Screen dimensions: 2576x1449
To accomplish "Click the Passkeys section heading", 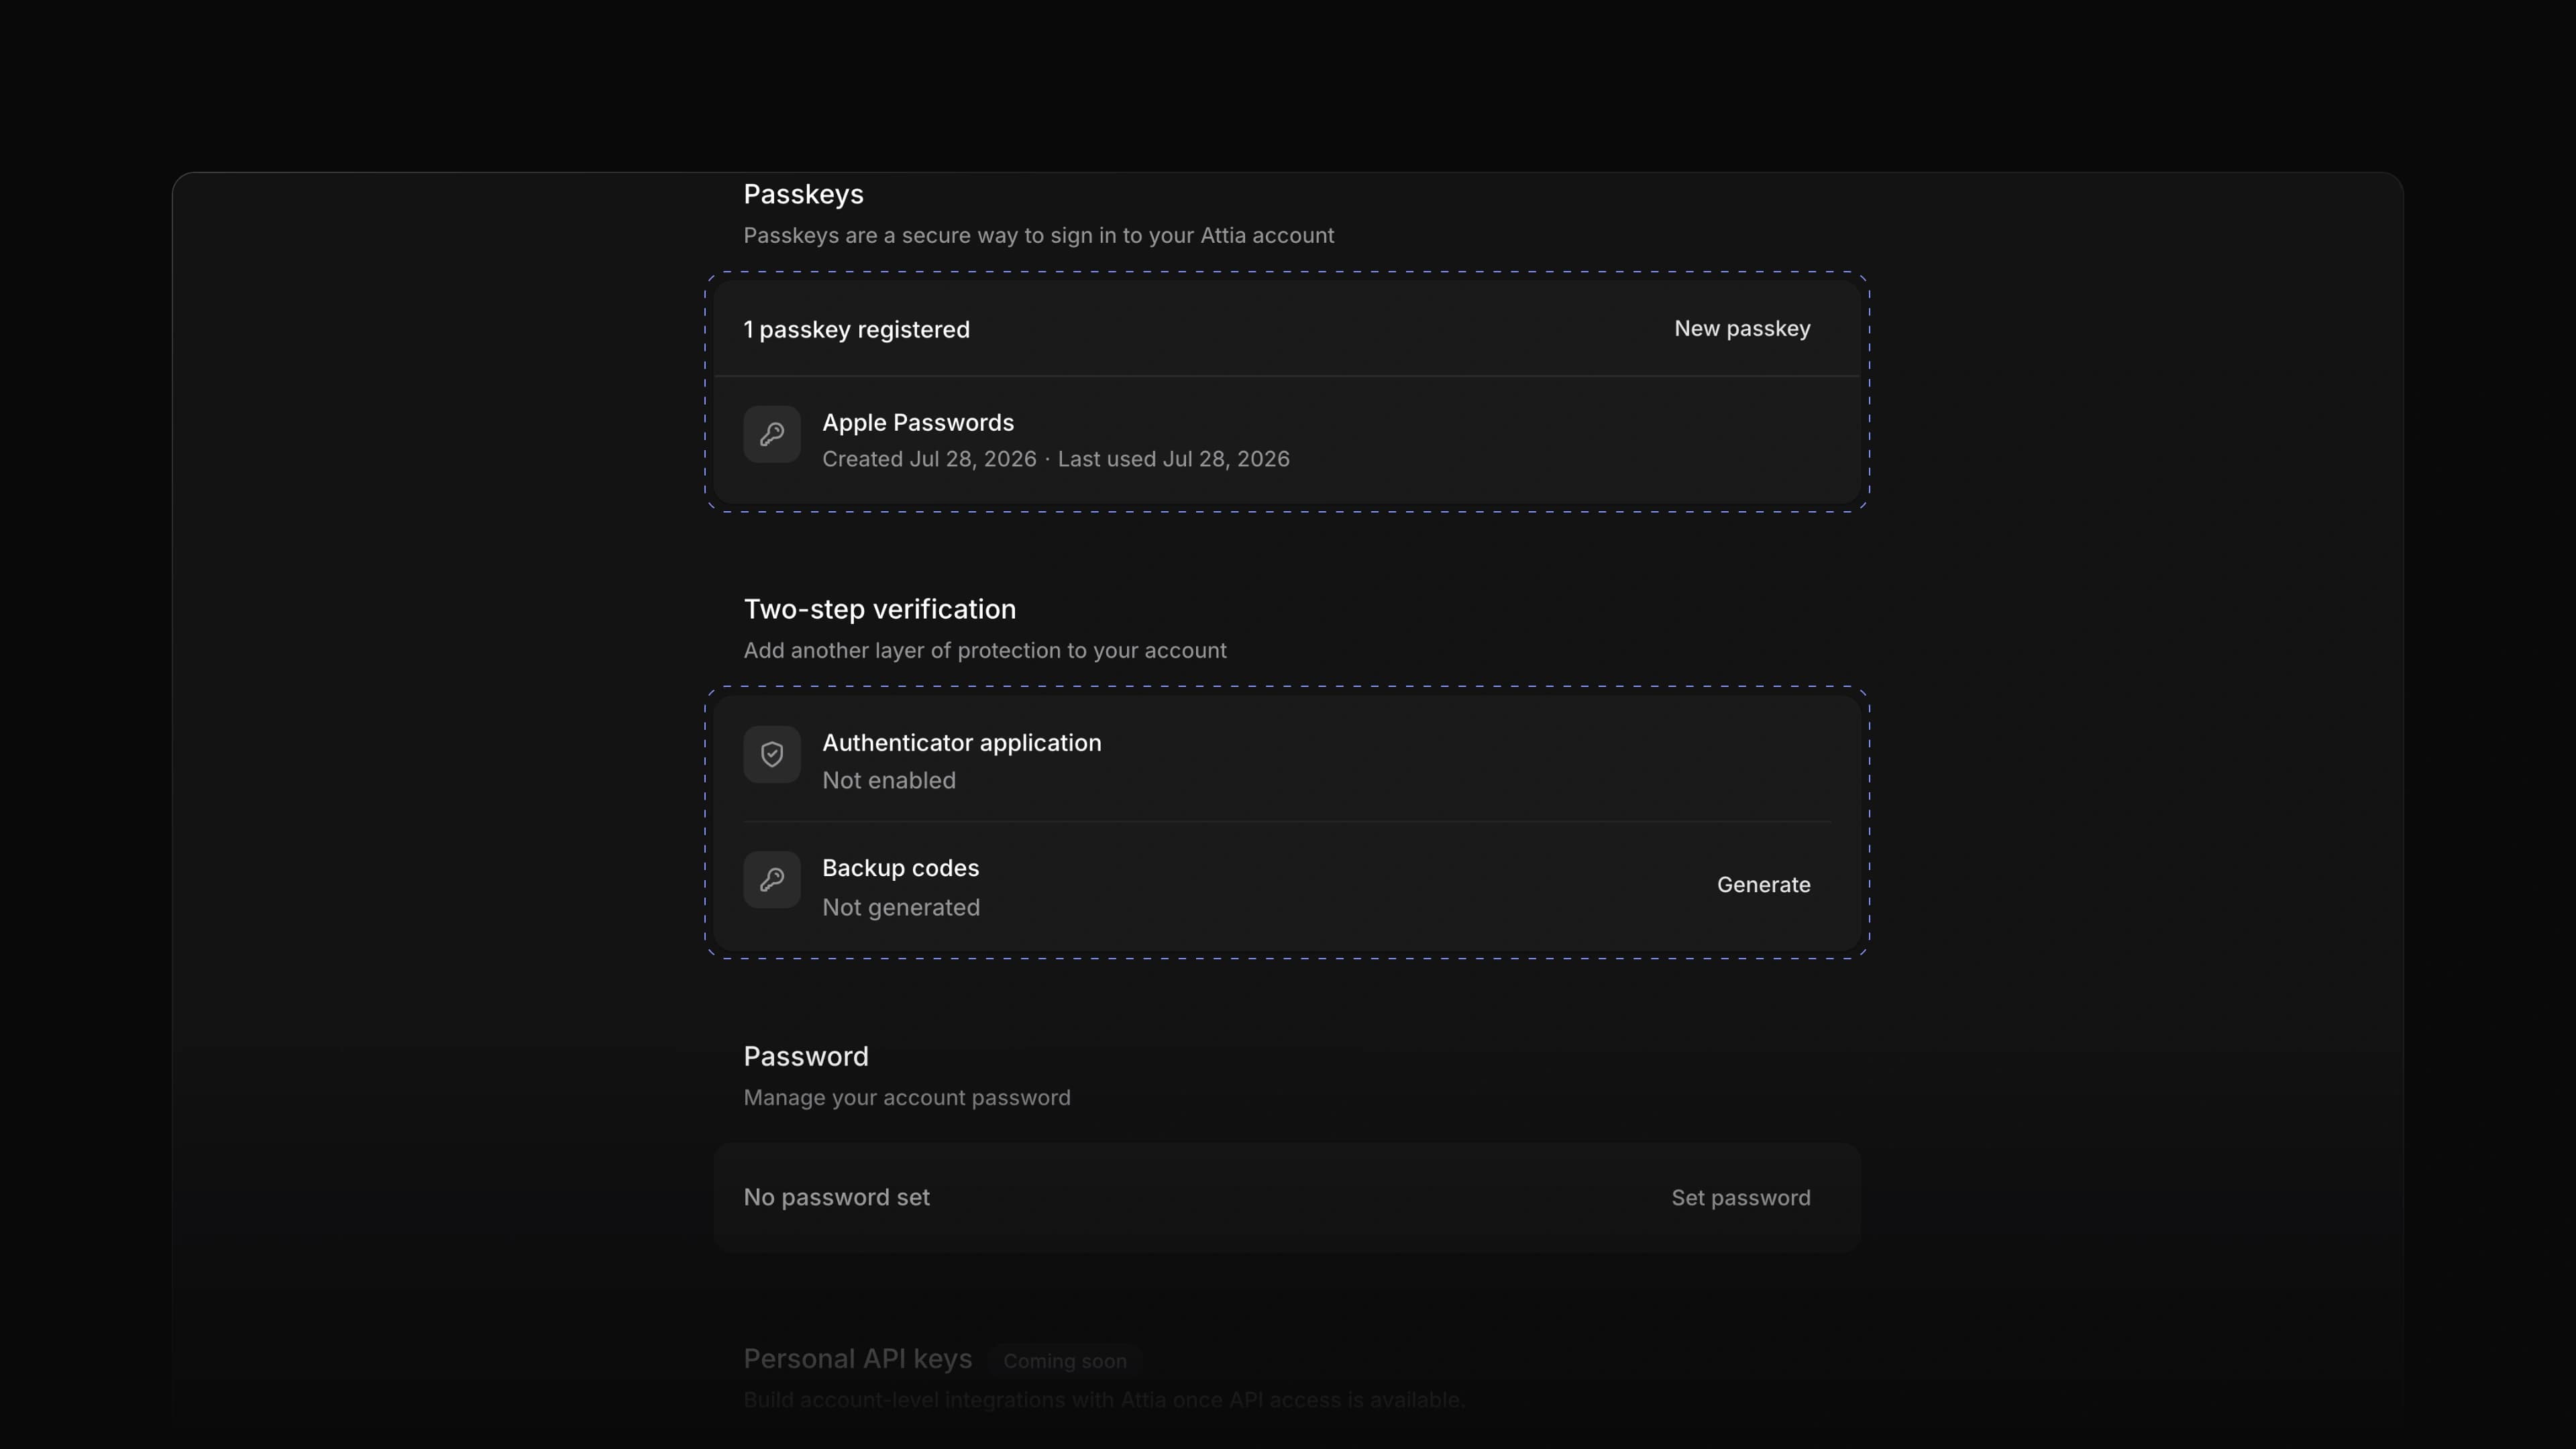I will tap(803, 195).
